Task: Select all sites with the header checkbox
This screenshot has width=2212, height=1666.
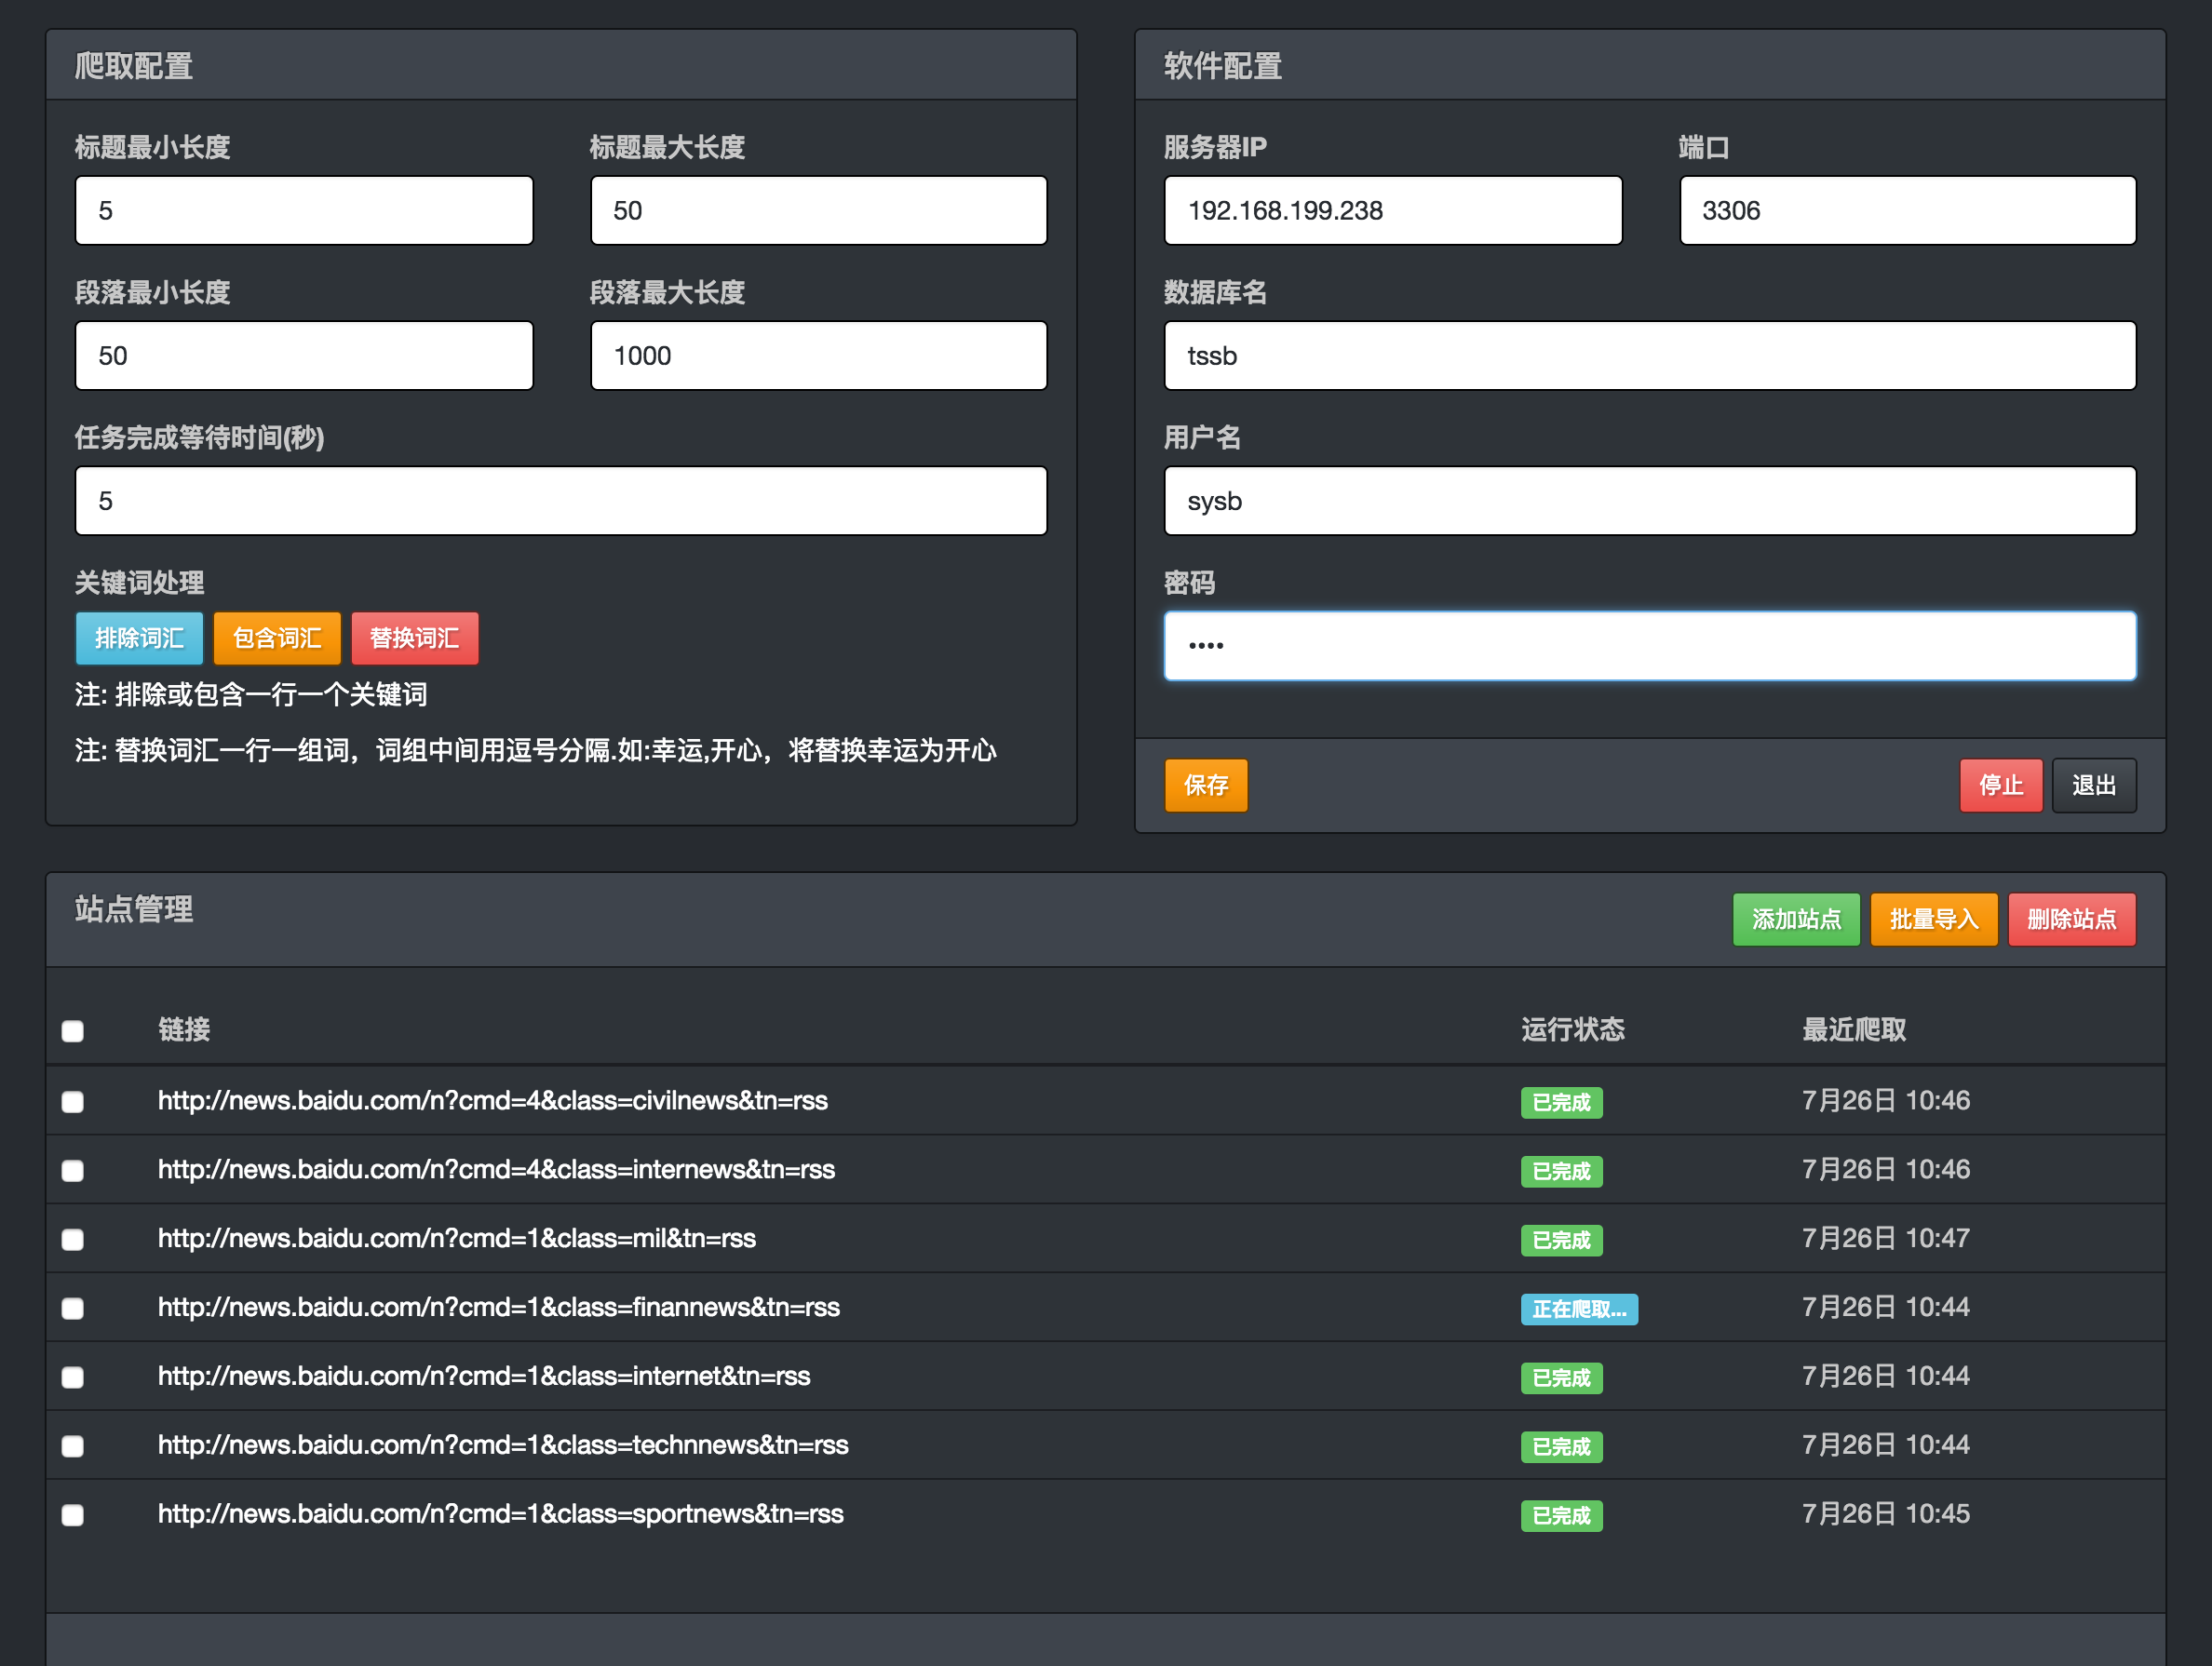Action: click(x=73, y=1031)
